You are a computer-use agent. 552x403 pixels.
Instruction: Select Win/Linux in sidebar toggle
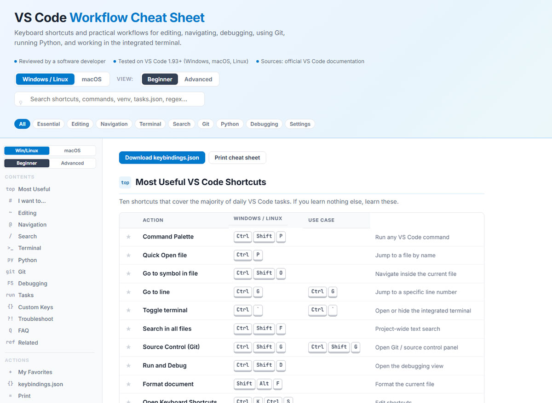pyautogui.click(x=27, y=151)
